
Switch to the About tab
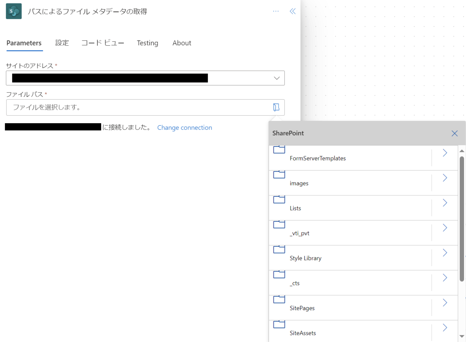182,43
